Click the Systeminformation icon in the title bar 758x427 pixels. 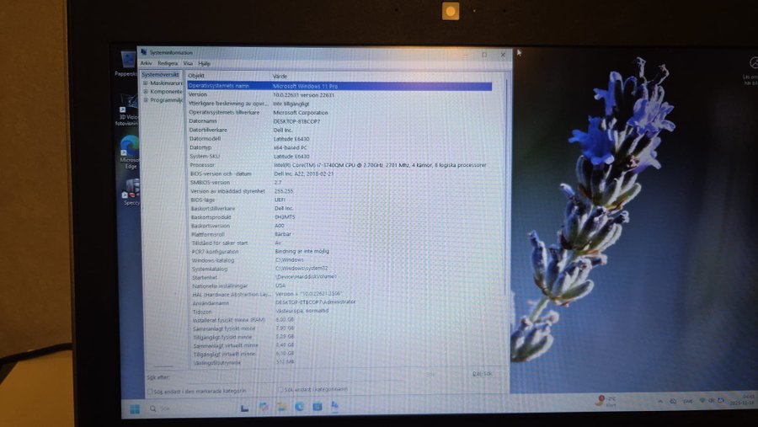point(144,53)
